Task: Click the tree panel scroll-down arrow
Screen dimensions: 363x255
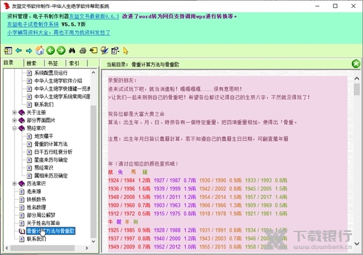Action: 93,241
